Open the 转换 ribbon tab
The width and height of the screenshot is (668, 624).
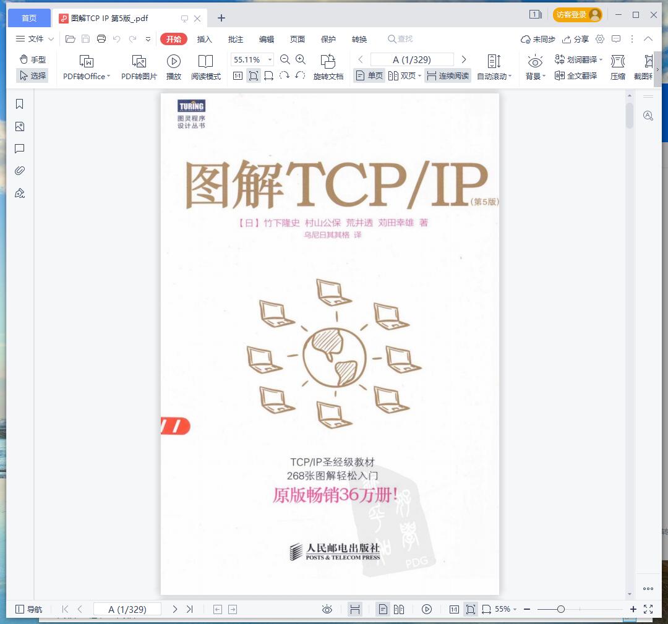click(359, 39)
